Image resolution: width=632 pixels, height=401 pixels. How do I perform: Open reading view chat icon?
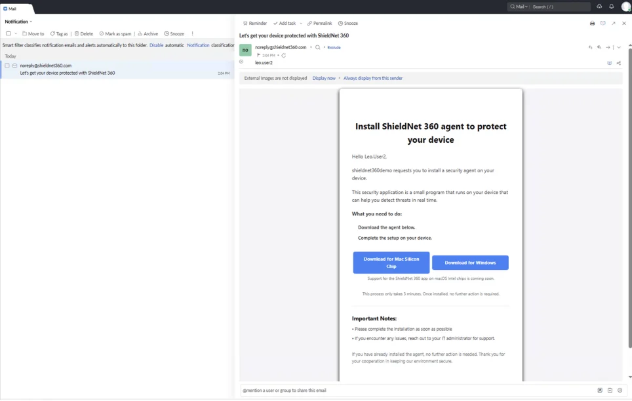point(603,24)
